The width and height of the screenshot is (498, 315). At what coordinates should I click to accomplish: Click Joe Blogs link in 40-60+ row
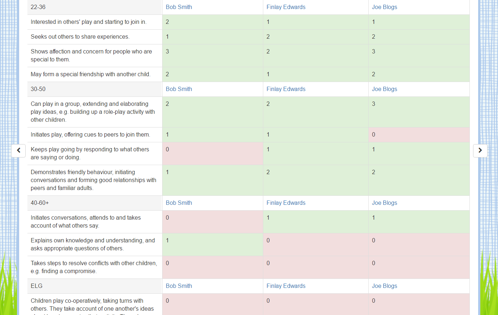384,203
